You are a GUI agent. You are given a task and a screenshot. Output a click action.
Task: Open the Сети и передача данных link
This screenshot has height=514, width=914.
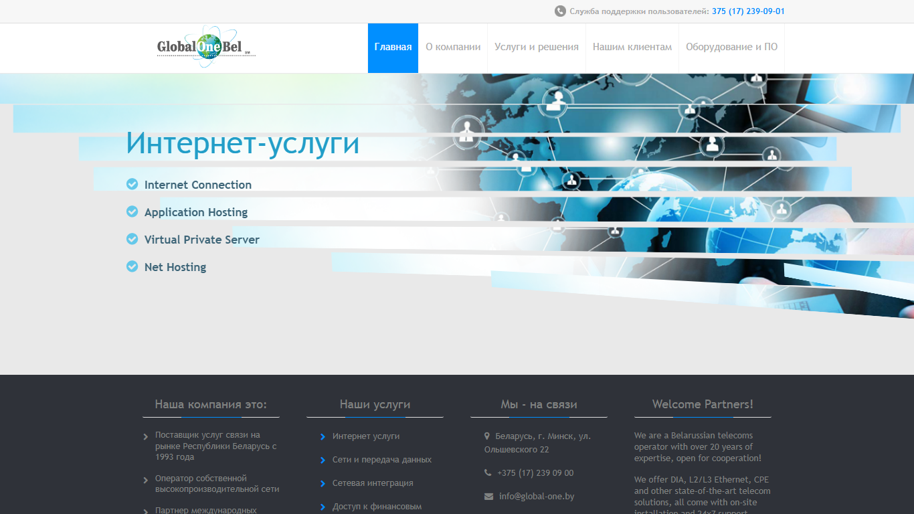(x=382, y=460)
